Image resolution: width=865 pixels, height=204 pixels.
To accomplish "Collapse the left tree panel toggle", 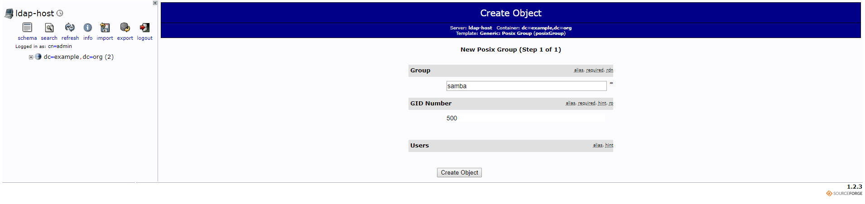I will pos(155,3).
